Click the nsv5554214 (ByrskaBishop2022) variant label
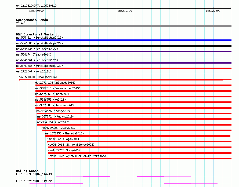 (x=39, y=38)
